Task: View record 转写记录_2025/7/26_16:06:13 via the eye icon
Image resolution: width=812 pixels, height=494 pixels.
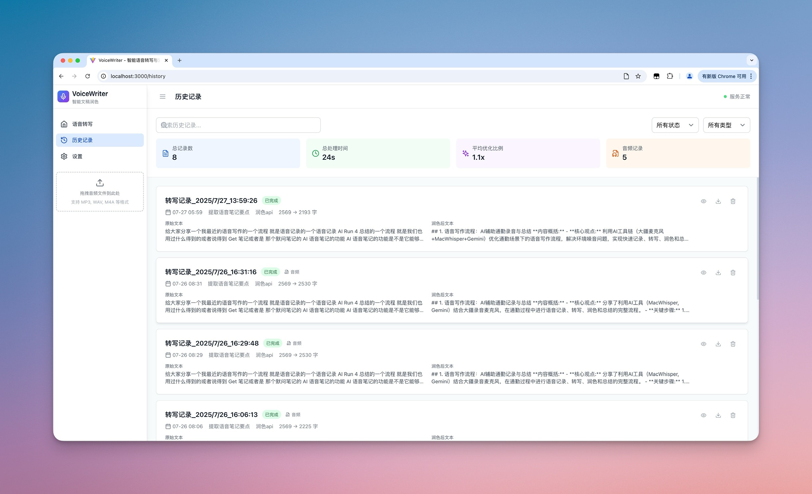Action: pyautogui.click(x=703, y=415)
